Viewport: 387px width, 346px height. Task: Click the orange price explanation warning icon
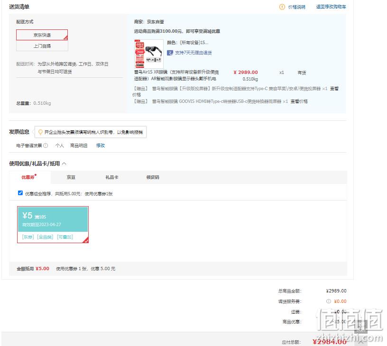click(x=282, y=7)
